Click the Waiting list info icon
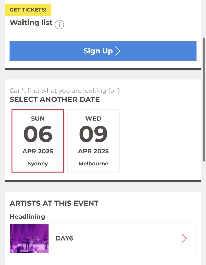Image resolution: width=206 pixels, height=265 pixels. tap(59, 24)
